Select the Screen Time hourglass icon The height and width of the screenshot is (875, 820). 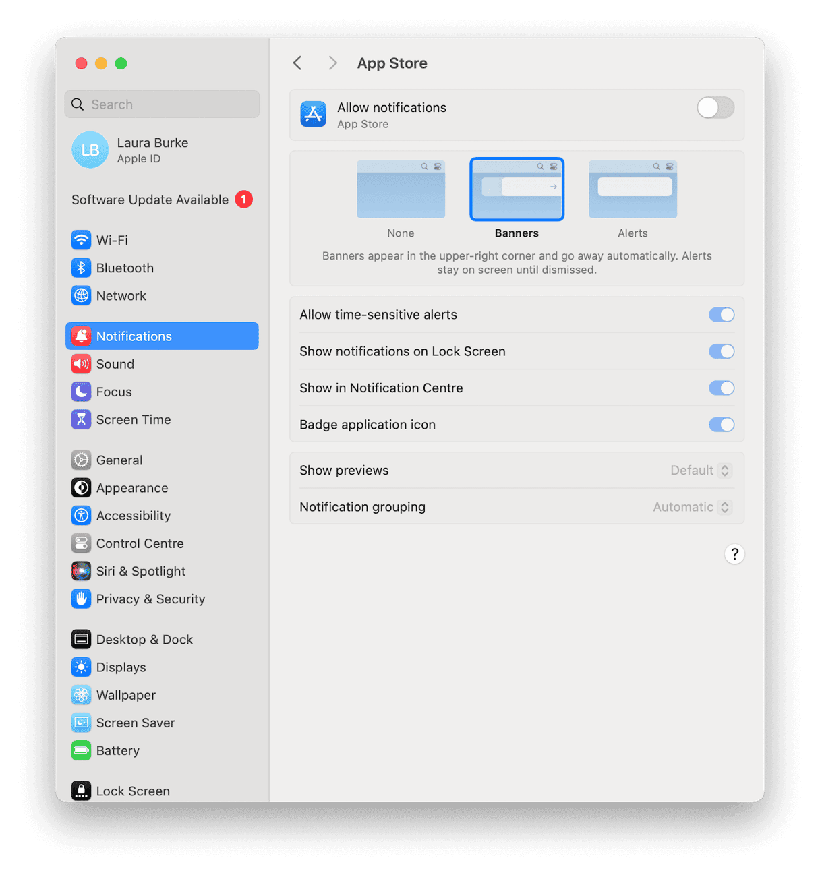point(81,419)
